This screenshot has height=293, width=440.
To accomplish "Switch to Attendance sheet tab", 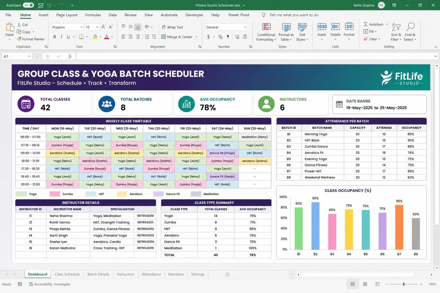I will click(151, 274).
